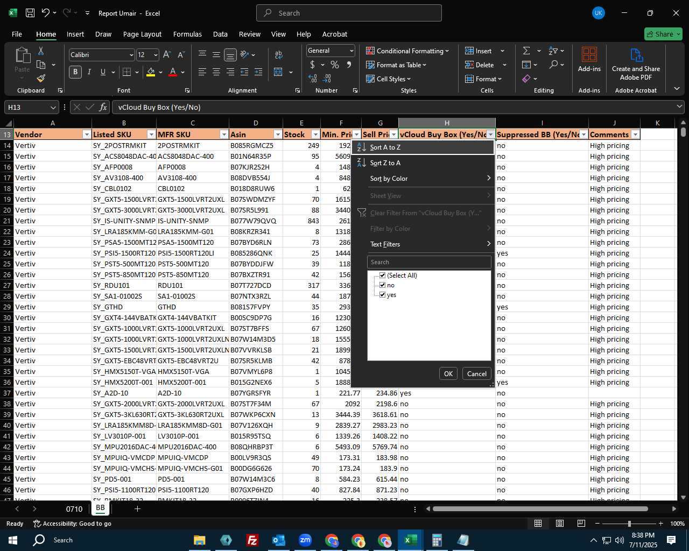The height and width of the screenshot is (551, 689).
Task: Click Create and Share Adobe PDF
Action: [636, 63]
